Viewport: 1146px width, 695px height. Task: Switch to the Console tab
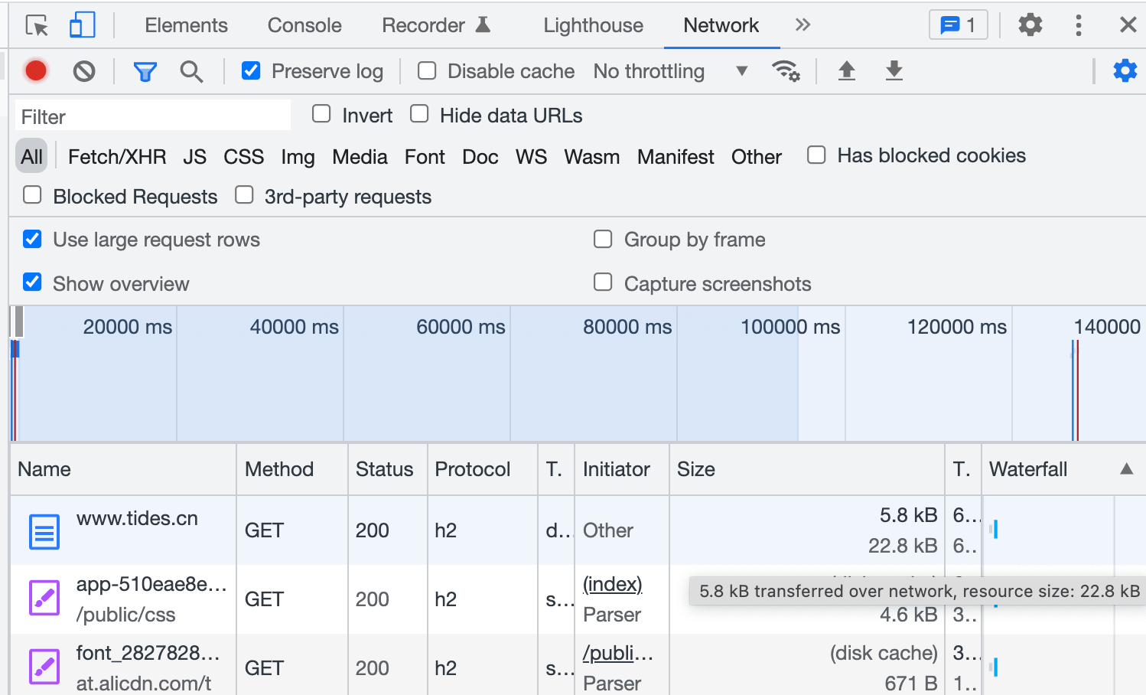pyautogui.click(x=304, y=25)
